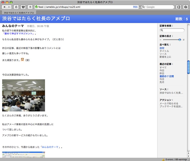This screenshot has width=190, height=161.
Task: Click the article search field in sidebar
Action: click(x=172, y=30)
